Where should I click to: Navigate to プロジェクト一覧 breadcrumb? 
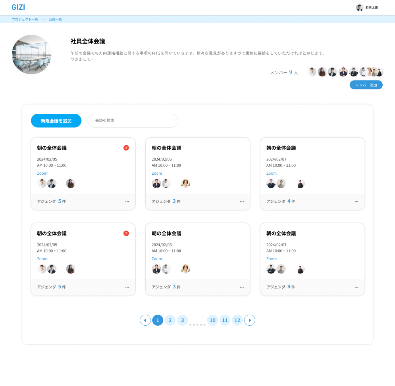coord(25,19)
